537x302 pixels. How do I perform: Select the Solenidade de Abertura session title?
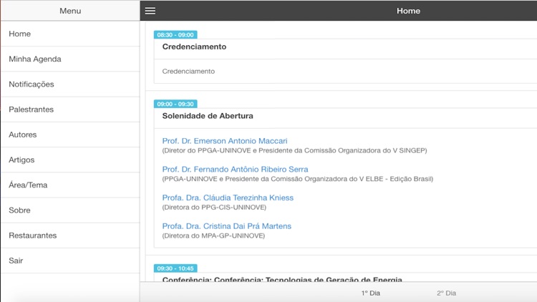point(208,116)
